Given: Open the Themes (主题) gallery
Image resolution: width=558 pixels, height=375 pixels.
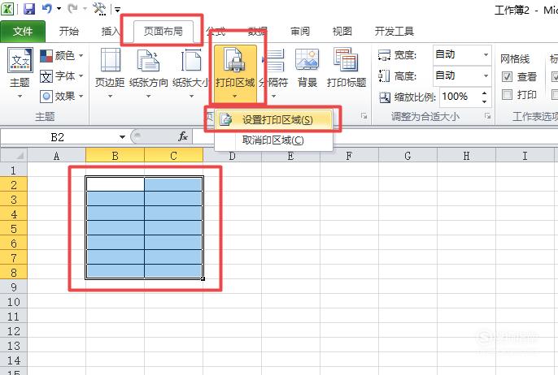Looking at the screenshot, I should (20, 73).
